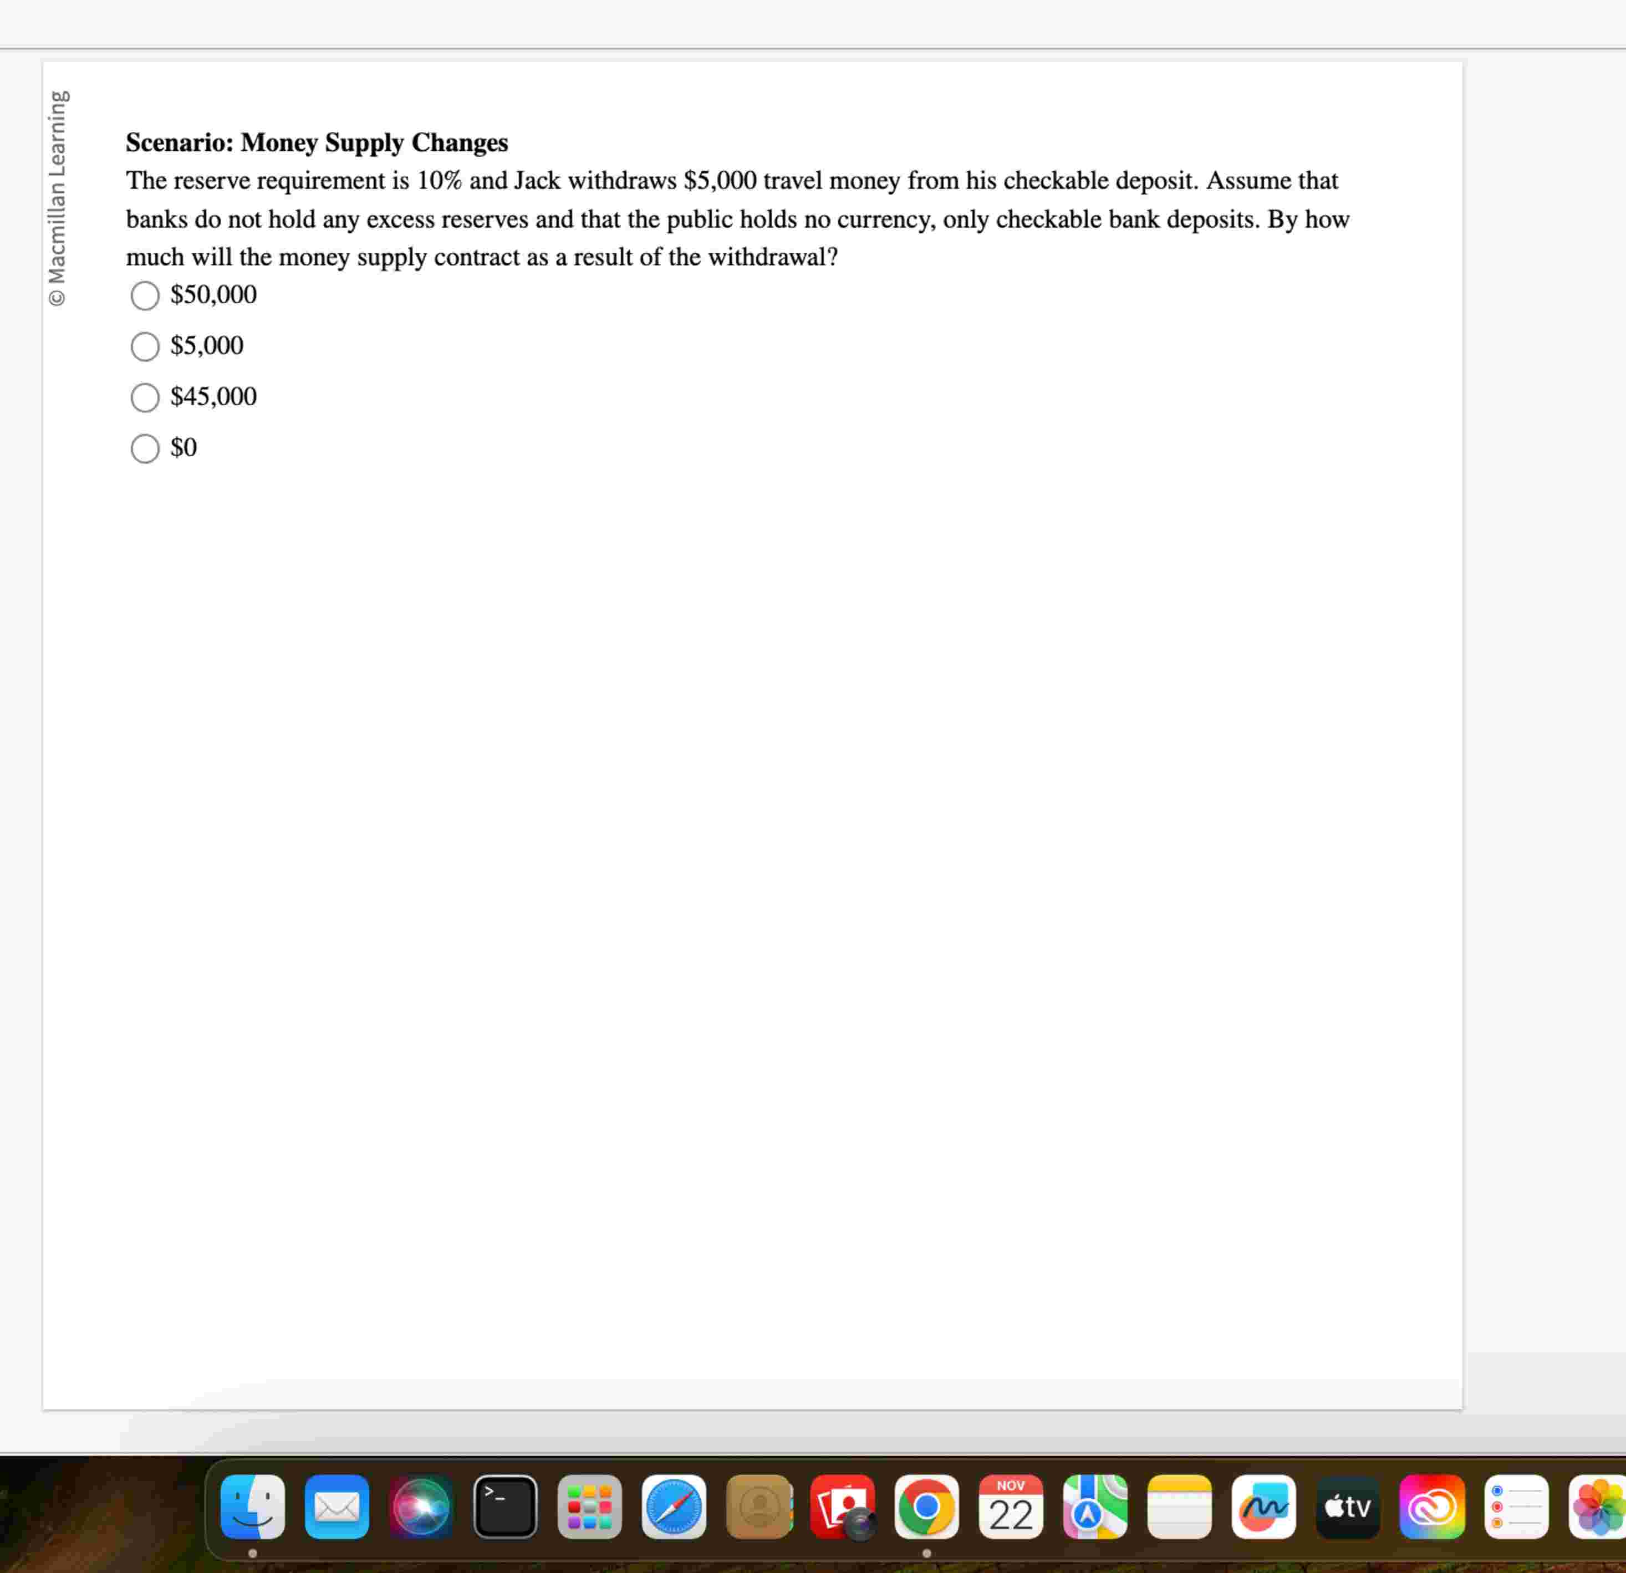This screenshot has width=1626, height=1573.
Task: Pick the $45,000 answer choice
Action: [145, 397]
